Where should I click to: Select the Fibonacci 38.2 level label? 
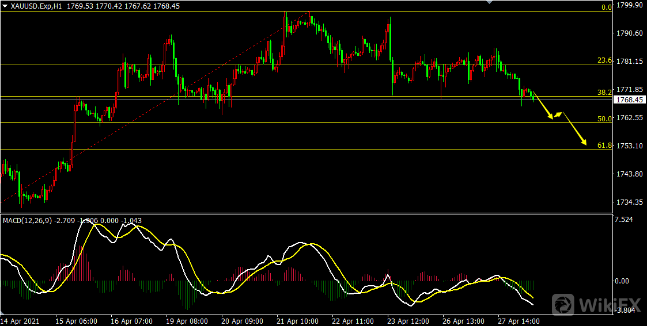604,92
